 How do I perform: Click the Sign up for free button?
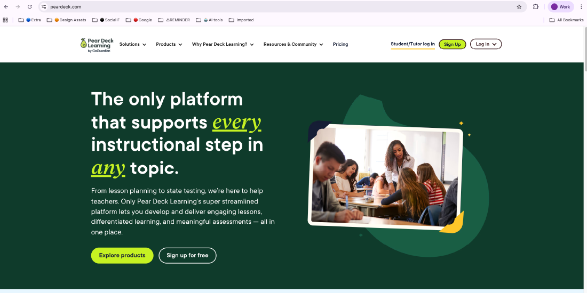click(x=187, y=256)
